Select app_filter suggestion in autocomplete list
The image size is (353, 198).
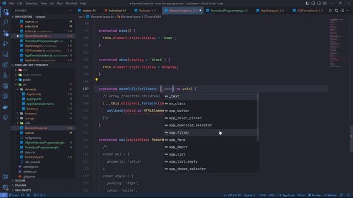pyautogui.click(x=211, y=133)
